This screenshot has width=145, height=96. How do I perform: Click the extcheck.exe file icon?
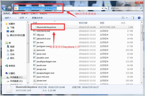point(35,31)
